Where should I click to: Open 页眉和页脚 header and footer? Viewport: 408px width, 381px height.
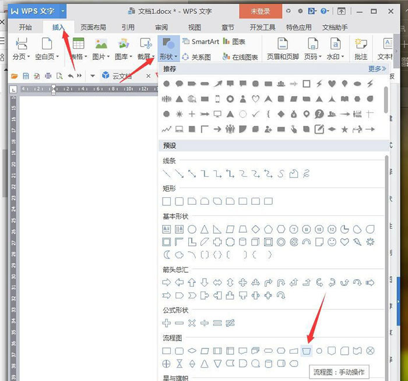283,48
